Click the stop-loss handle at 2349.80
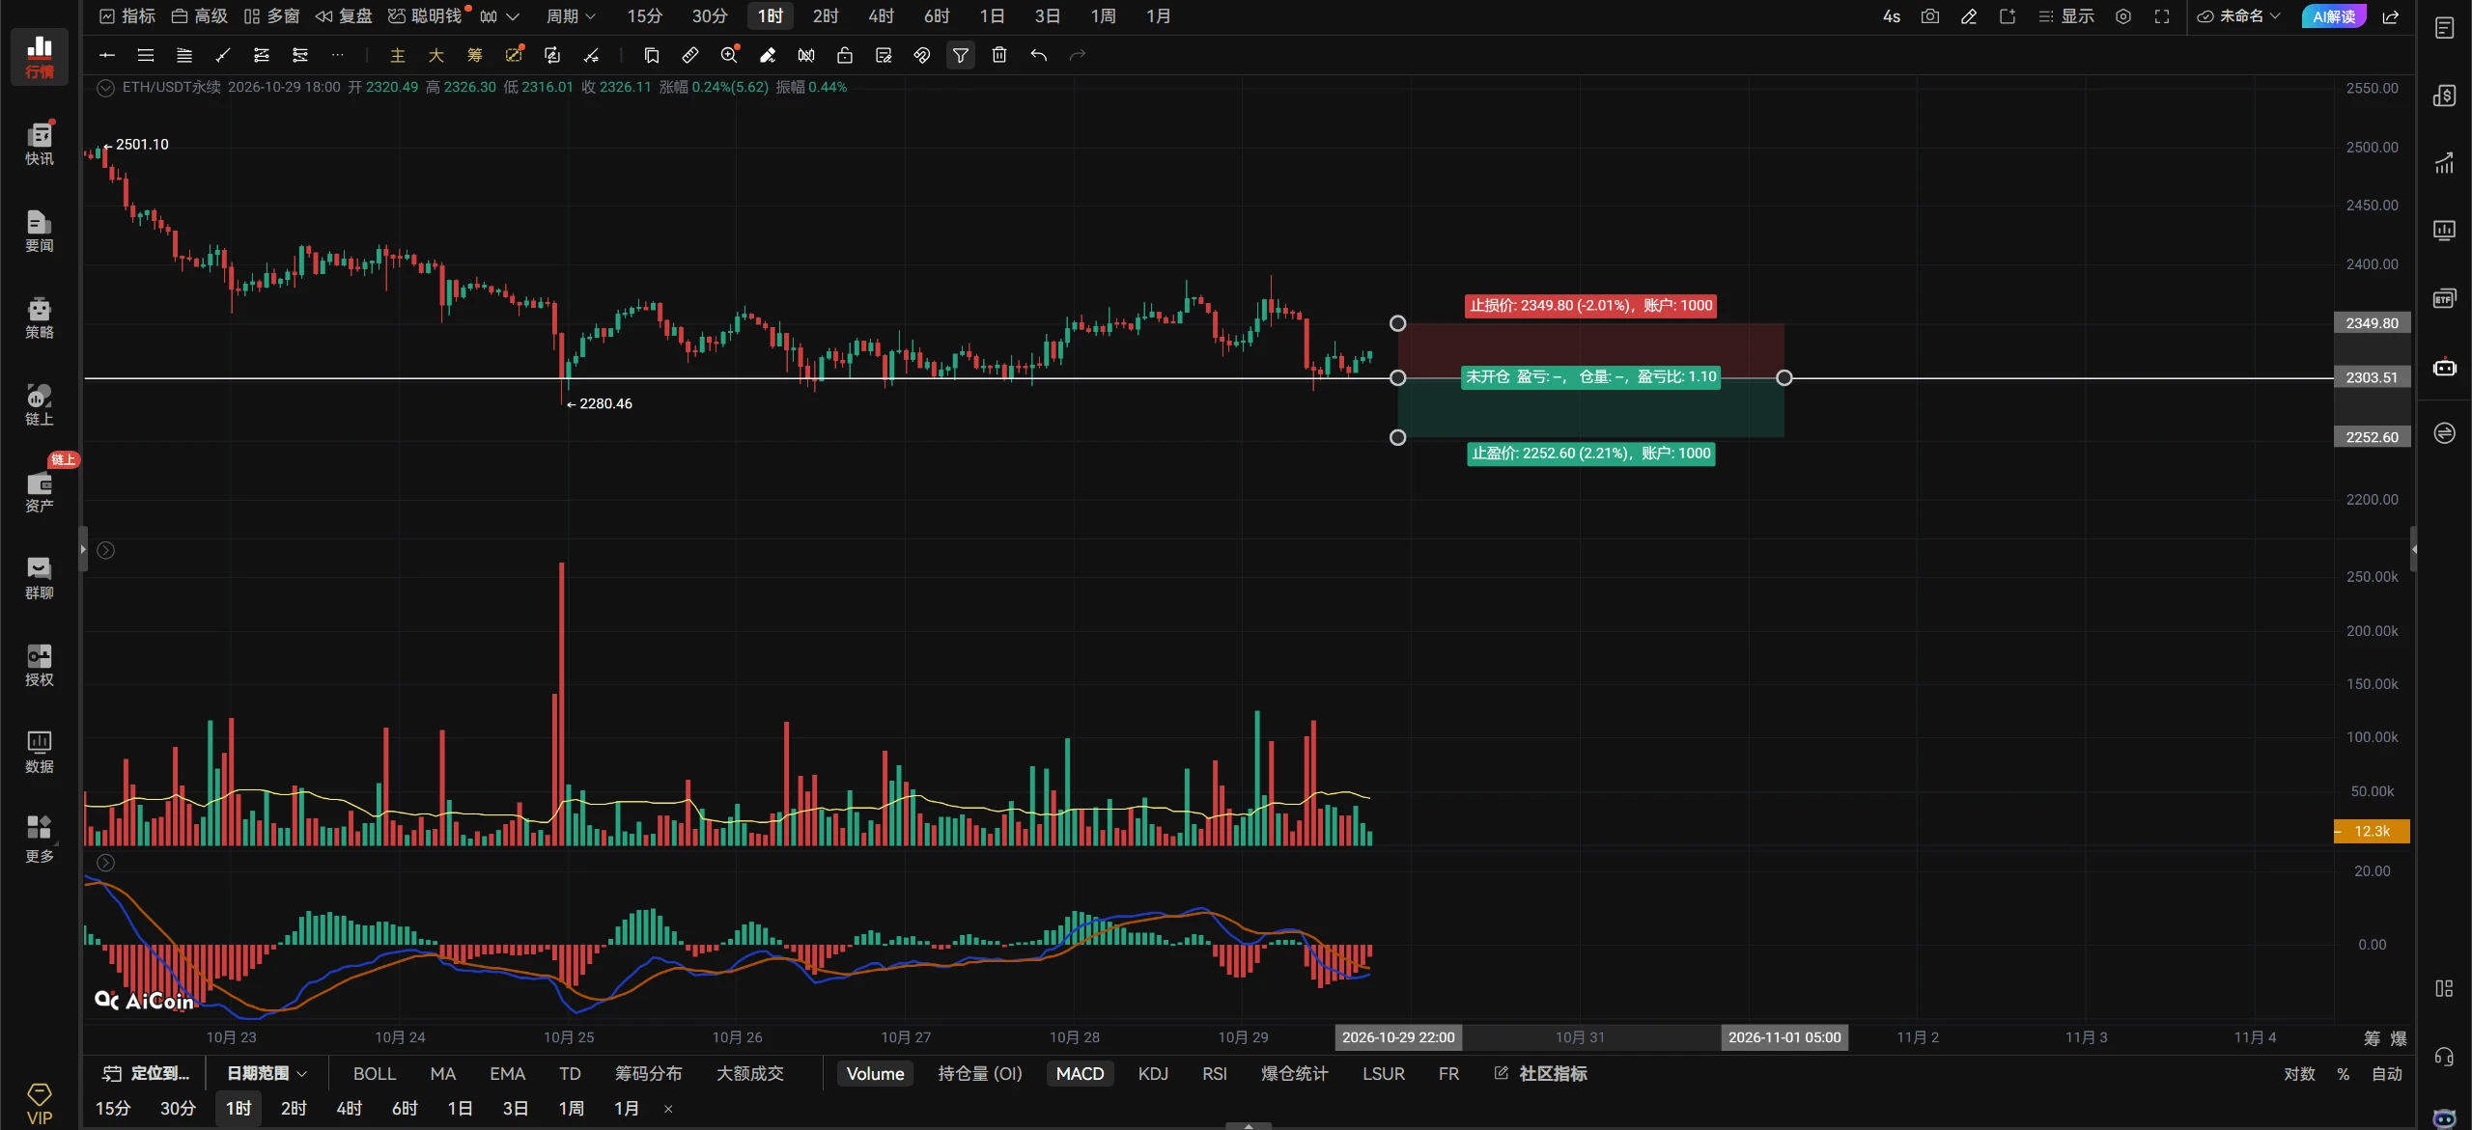Image resolution: width=2472 pixels, height=1130 pixels. point(1397,323)
